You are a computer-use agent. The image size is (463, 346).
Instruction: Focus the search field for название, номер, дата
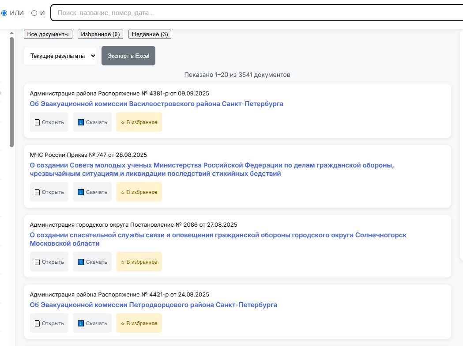click(256, 13)
